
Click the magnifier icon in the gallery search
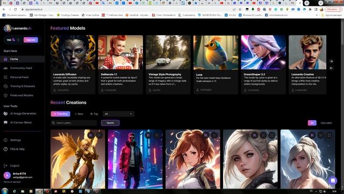click(x=53, y=123)
